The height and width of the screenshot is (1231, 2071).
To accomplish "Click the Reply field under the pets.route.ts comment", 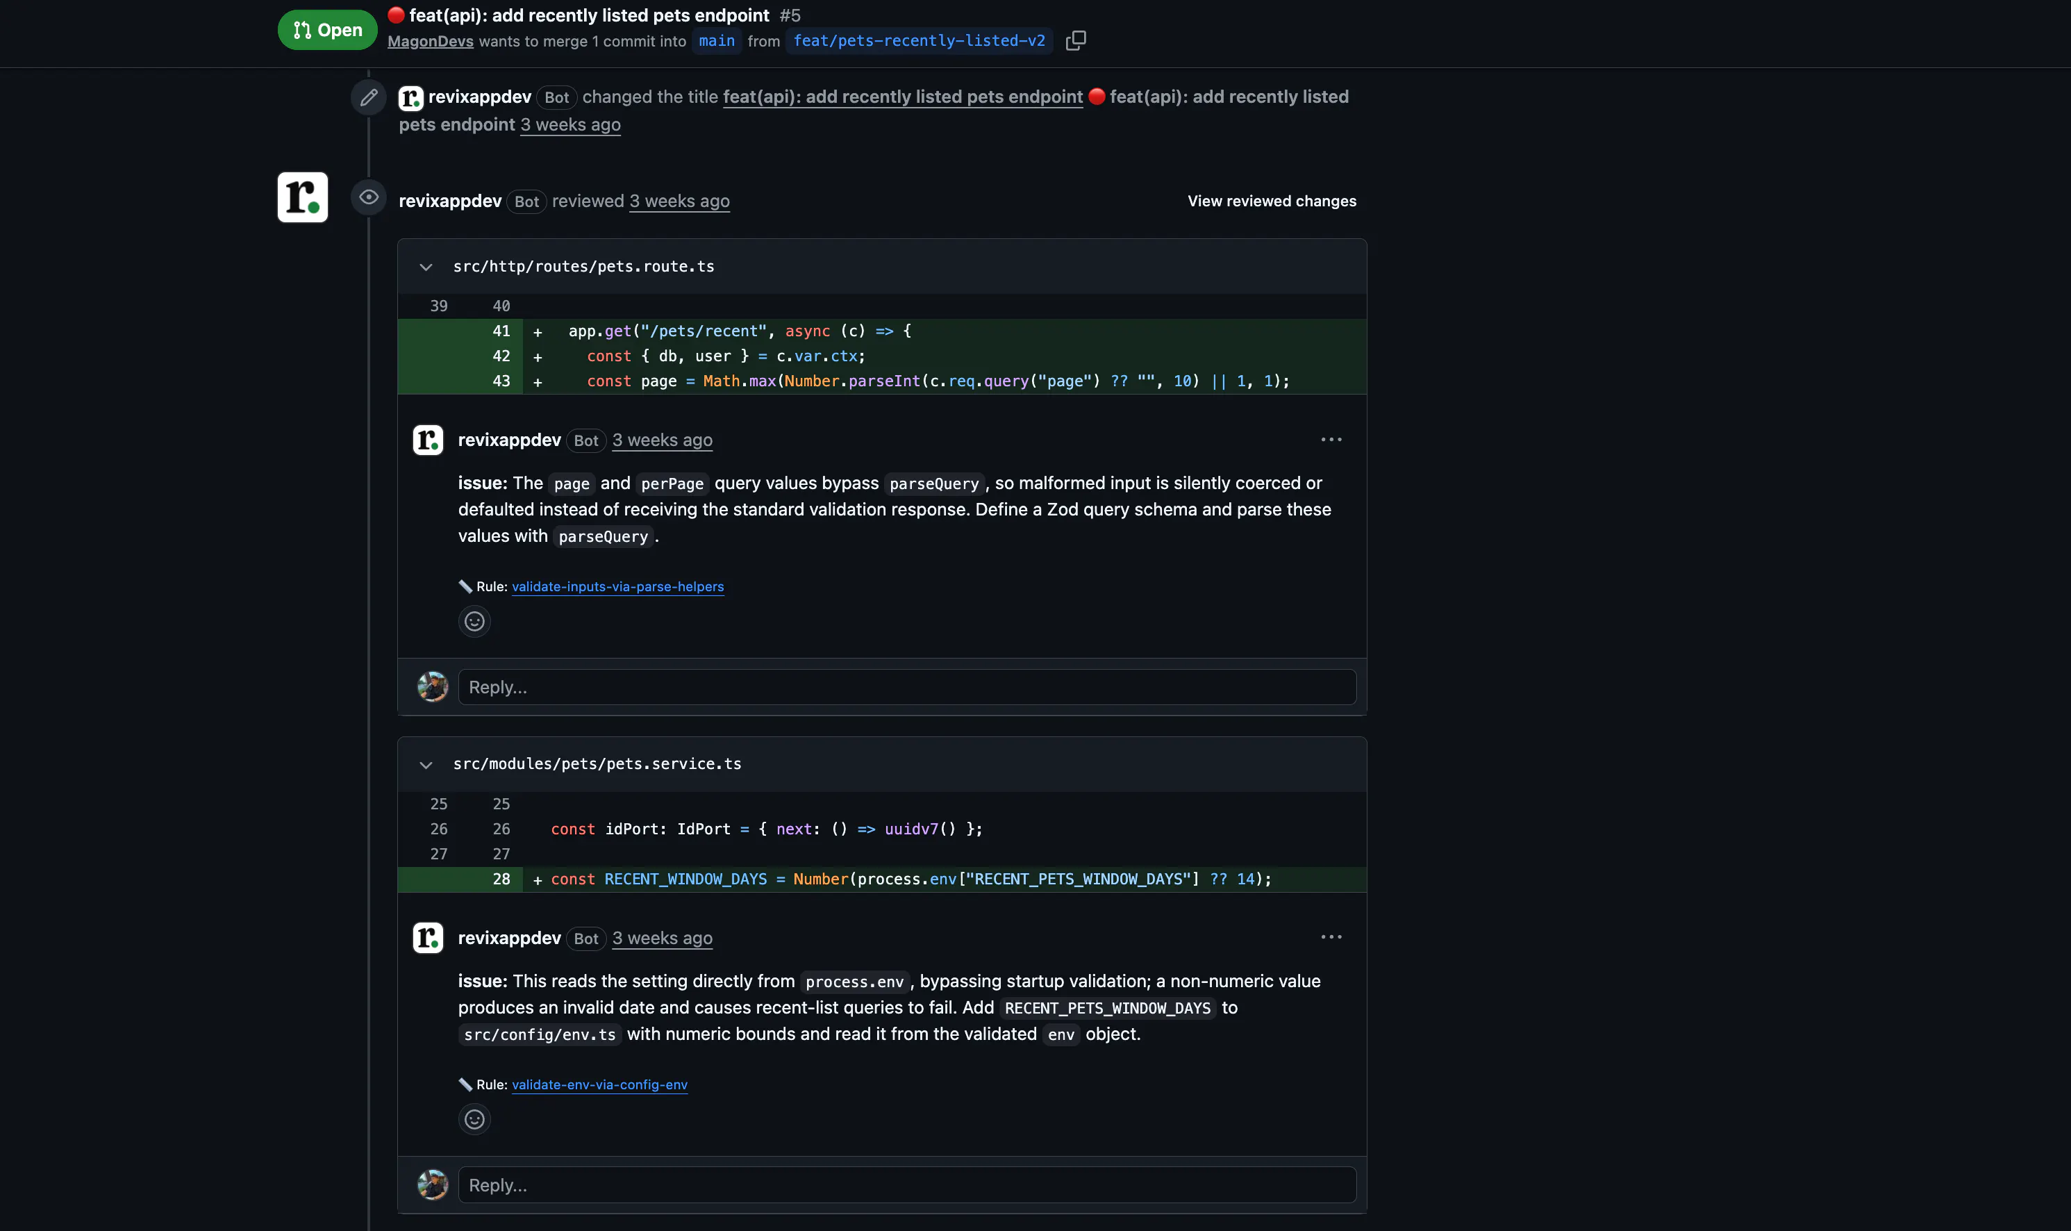I will point(907,687).
